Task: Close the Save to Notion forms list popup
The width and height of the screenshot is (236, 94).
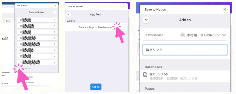Action: click(56, 6)
